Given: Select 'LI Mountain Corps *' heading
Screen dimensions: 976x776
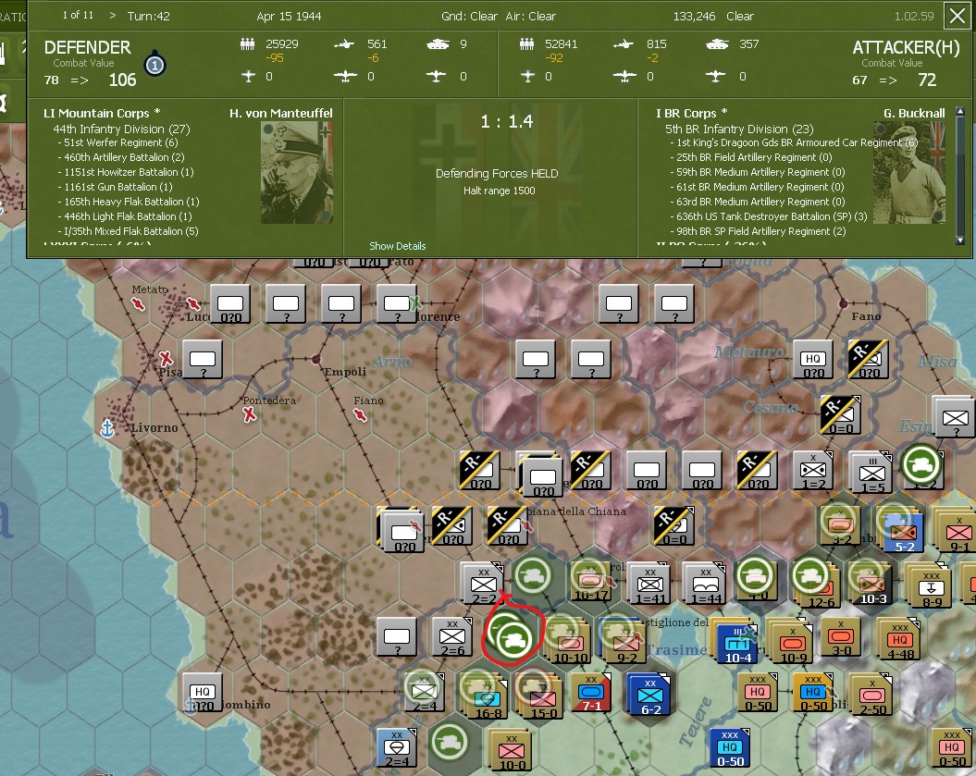Looking at the screenshot, I should point(102,113).
